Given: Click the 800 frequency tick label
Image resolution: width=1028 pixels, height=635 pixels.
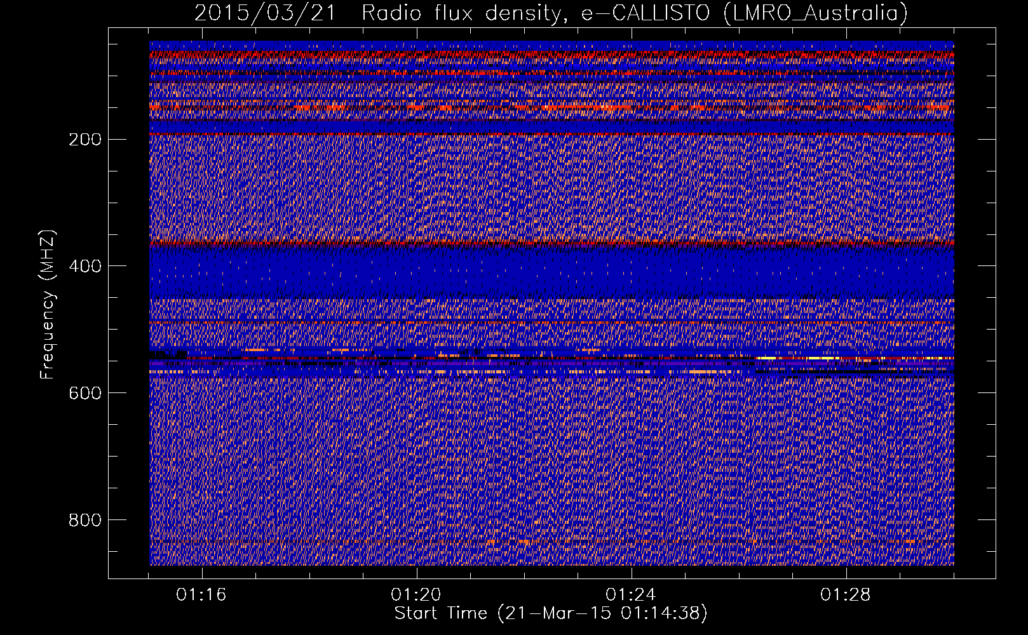Looking at the screenshot, I should point(85,520).
